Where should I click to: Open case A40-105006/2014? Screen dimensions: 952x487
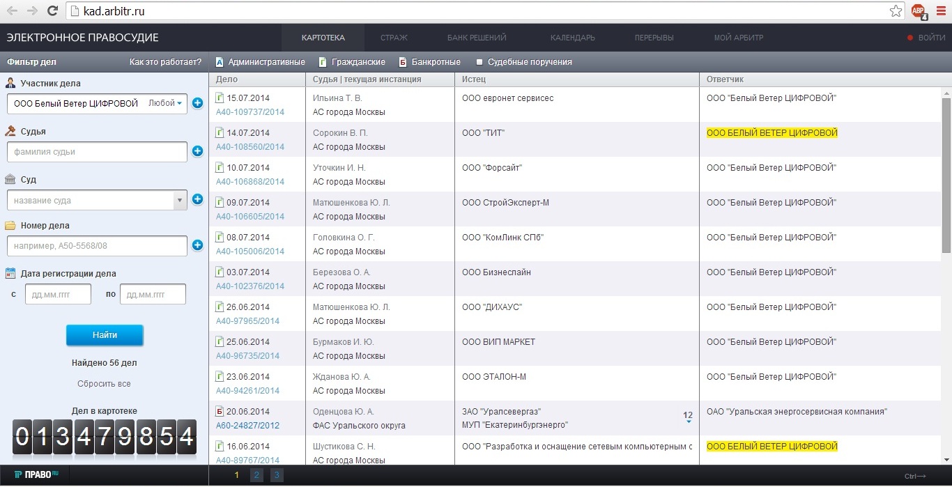pos(250,251)
